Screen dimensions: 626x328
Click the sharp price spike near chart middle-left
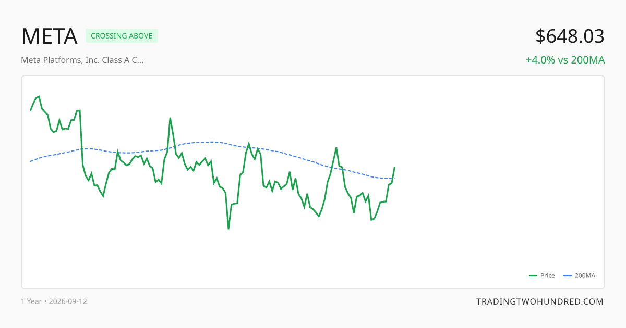(170, 118)
